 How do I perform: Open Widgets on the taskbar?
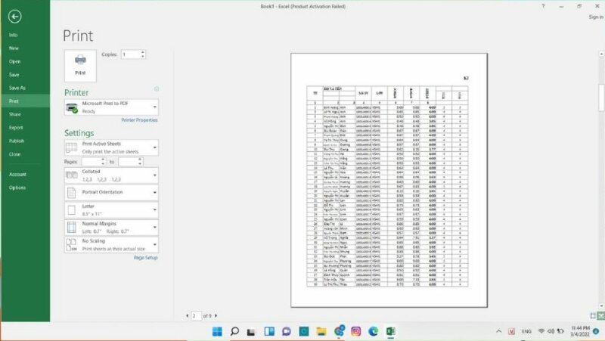click(269, 331)
